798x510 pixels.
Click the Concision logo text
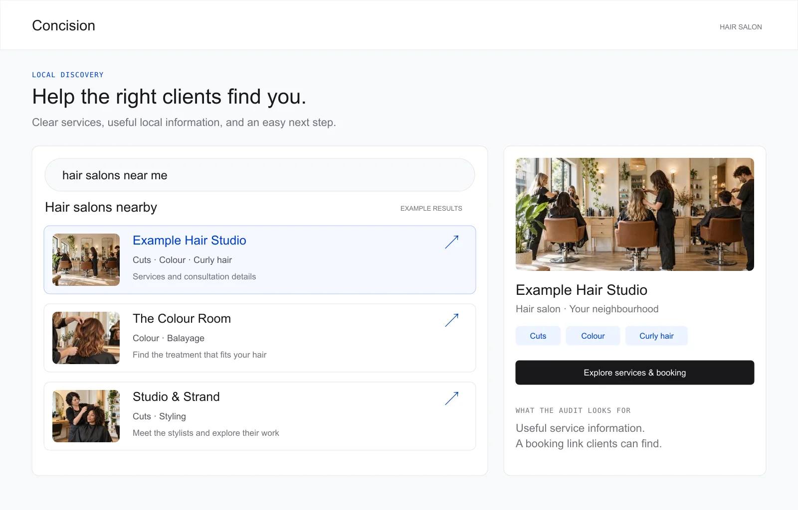click(x=63, y=25)
